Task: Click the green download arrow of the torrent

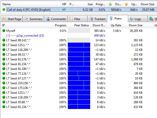Action: (x=4, y=10)
